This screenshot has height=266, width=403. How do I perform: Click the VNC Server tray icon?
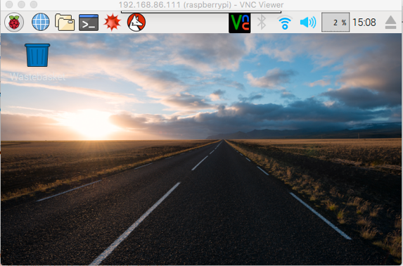point(240,23)
